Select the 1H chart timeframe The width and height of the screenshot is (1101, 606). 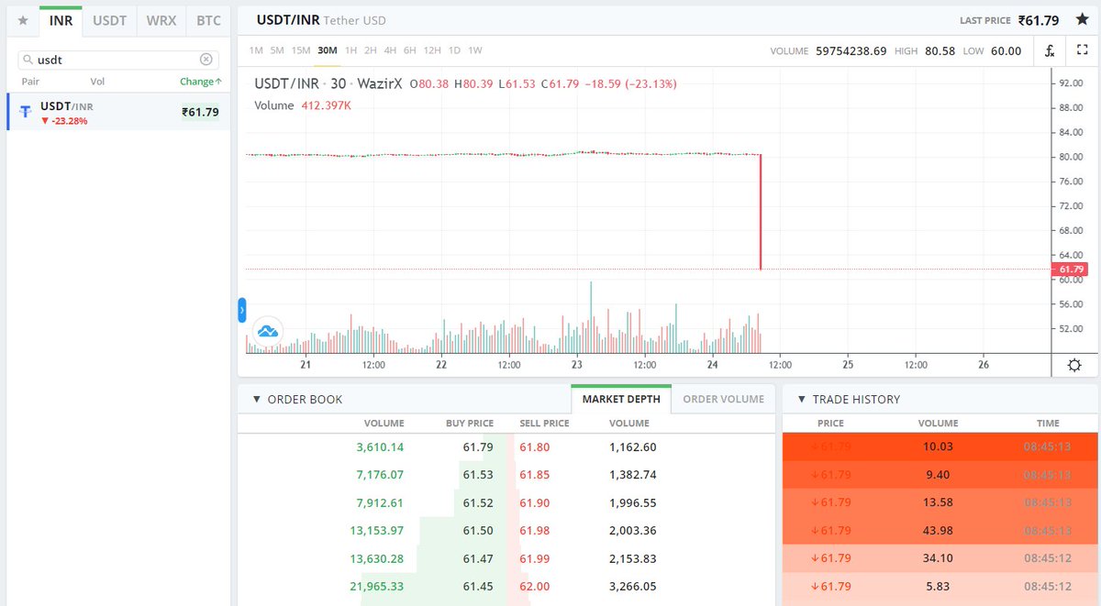click(350, 50)
